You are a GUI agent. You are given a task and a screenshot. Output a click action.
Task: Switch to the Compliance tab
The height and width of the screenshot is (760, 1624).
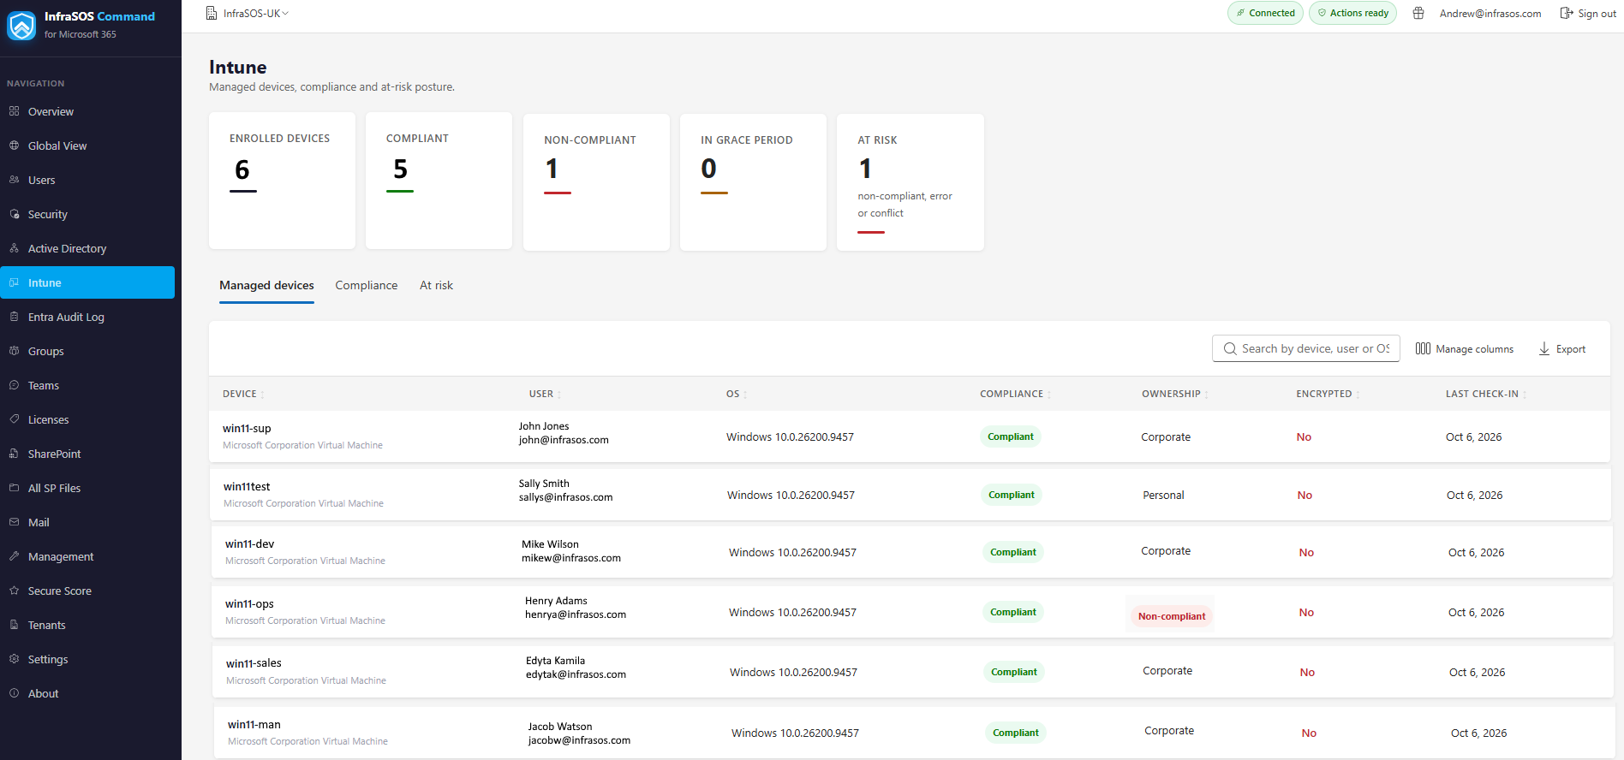point(367,286)
